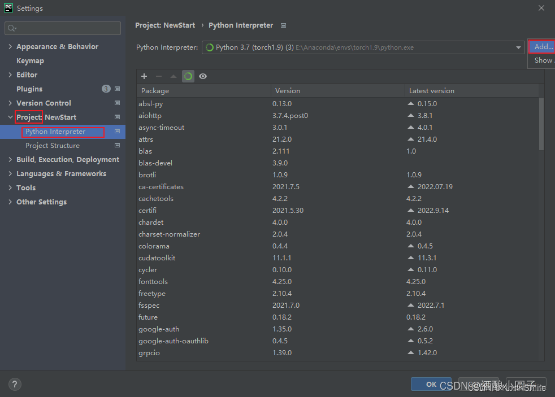Select the aiohttp package row
Screen dimensions: 555x397
[337, 116]
